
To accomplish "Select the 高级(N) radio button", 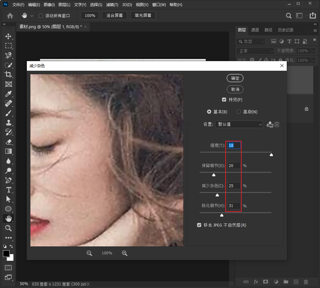I will 239,112.
